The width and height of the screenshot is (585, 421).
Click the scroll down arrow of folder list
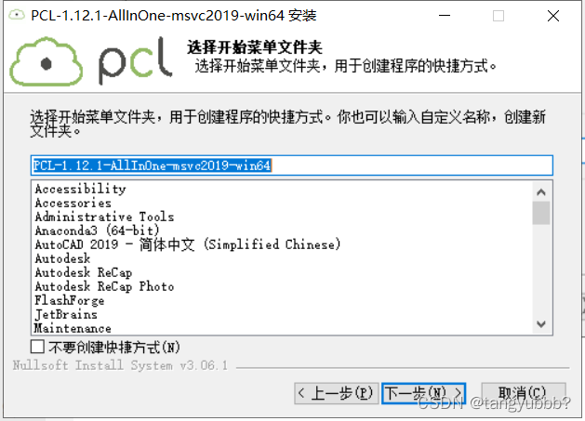(541, 323)
